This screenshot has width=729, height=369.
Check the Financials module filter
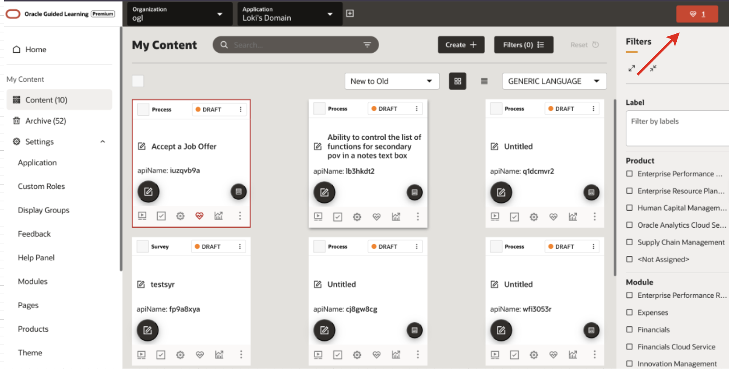629,329
